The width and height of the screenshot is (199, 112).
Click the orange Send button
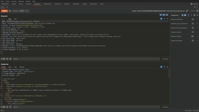pos(4,11)
